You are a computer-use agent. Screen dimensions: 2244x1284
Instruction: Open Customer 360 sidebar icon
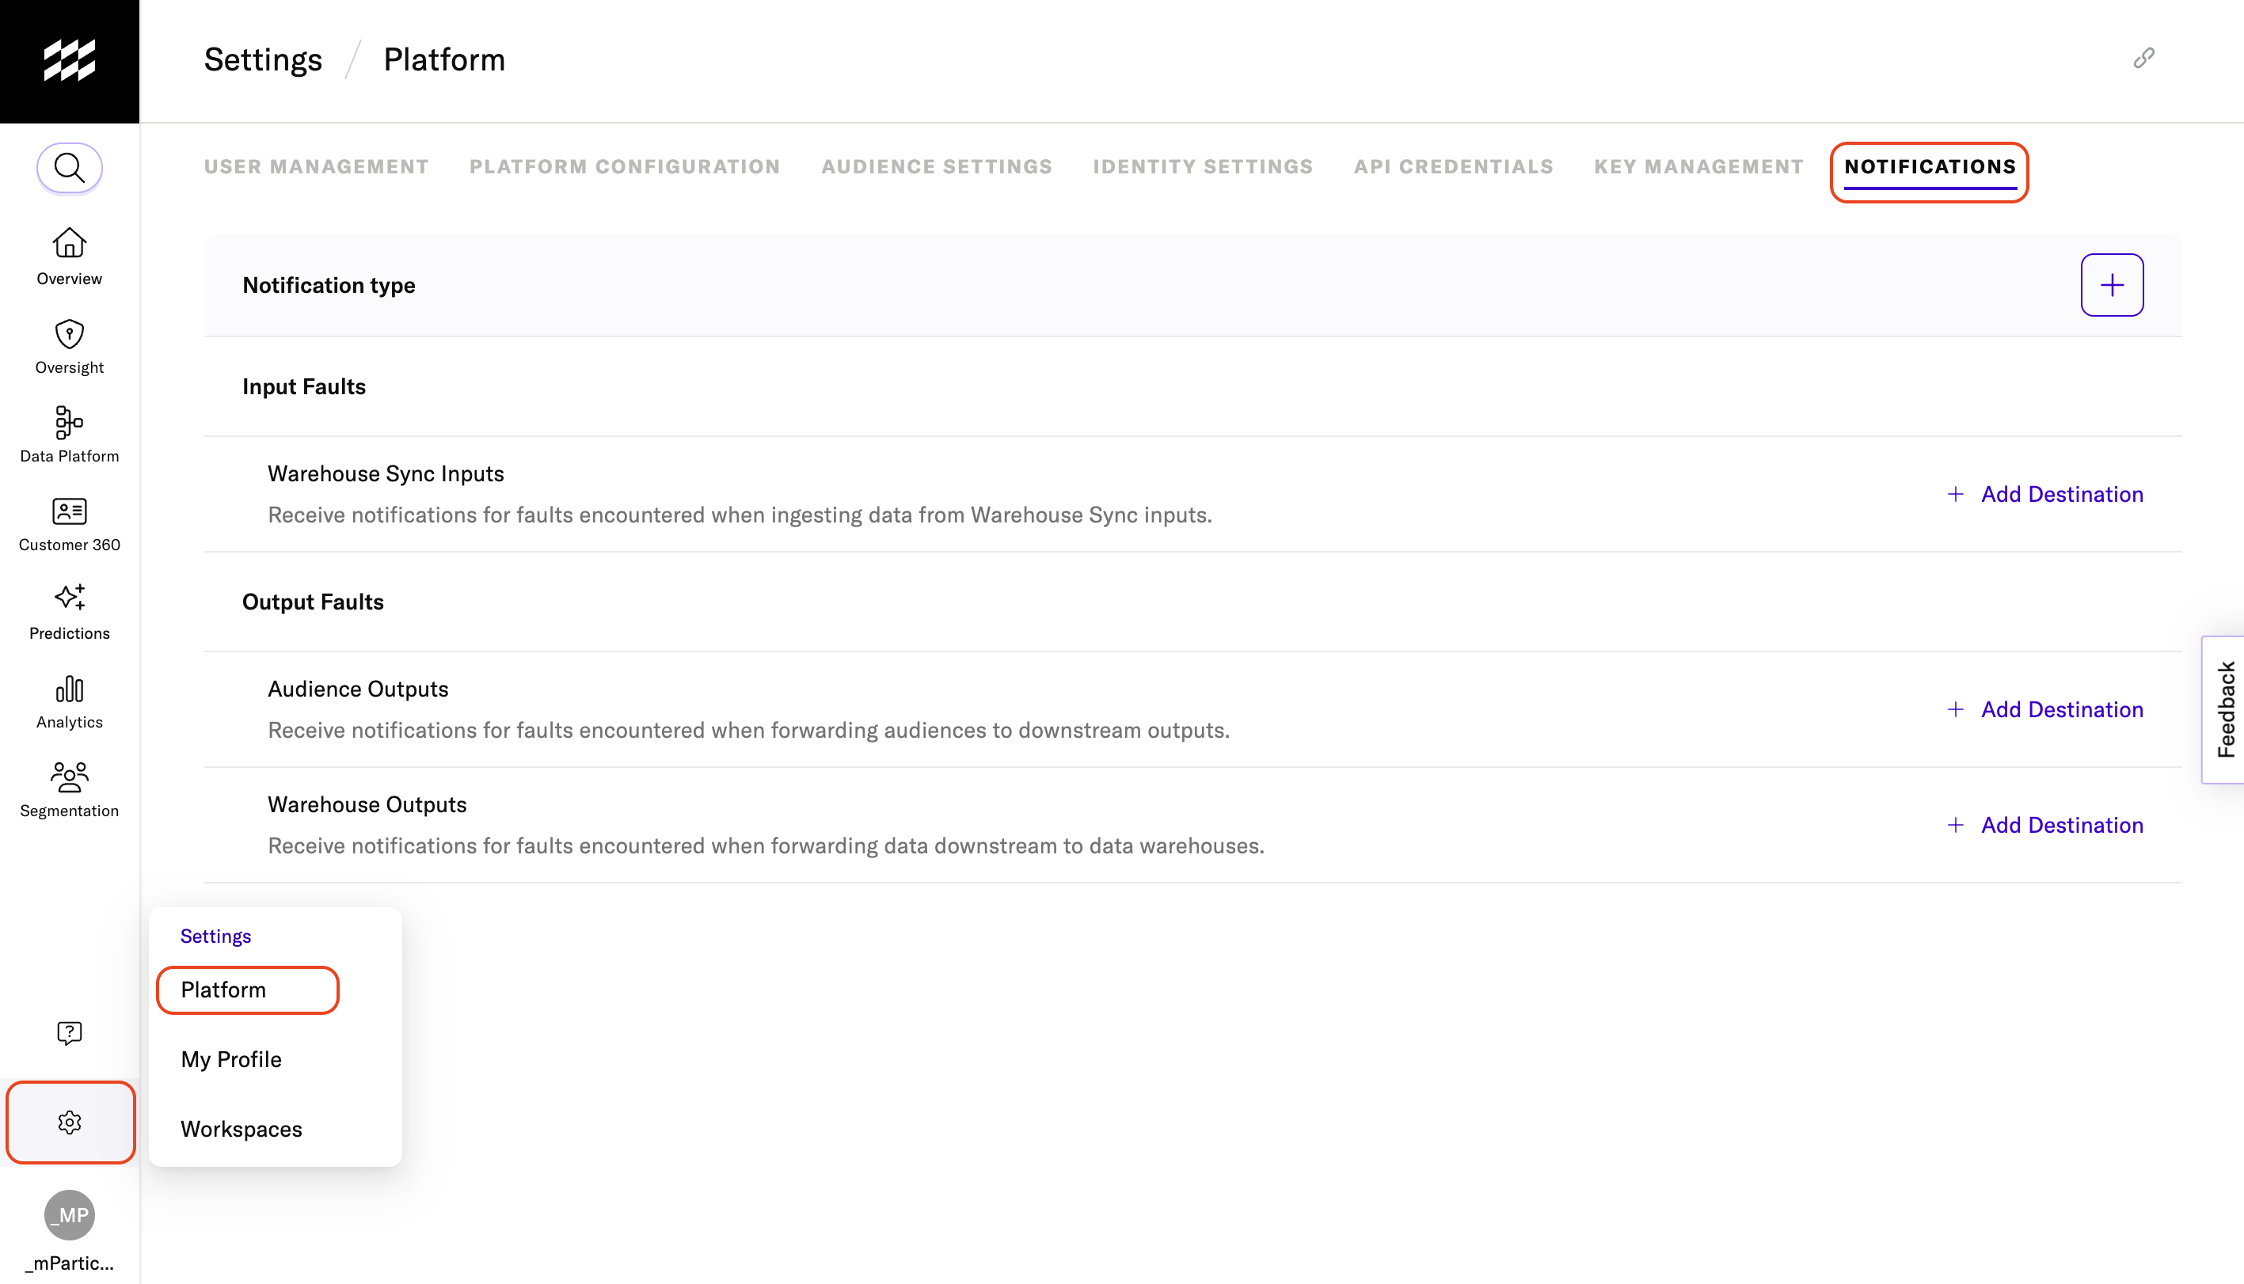70,523
